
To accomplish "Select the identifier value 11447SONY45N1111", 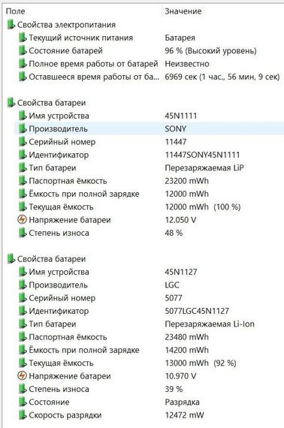I will [x=202, y=155].
